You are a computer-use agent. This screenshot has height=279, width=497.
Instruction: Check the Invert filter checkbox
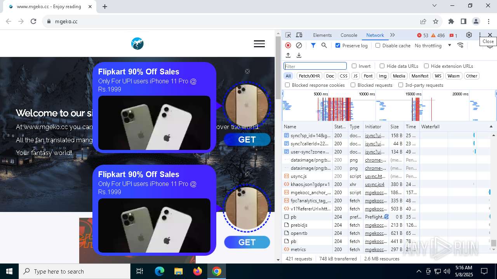click(354, 66)
